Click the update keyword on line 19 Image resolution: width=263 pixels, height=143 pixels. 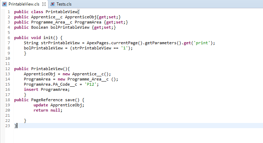41,105
